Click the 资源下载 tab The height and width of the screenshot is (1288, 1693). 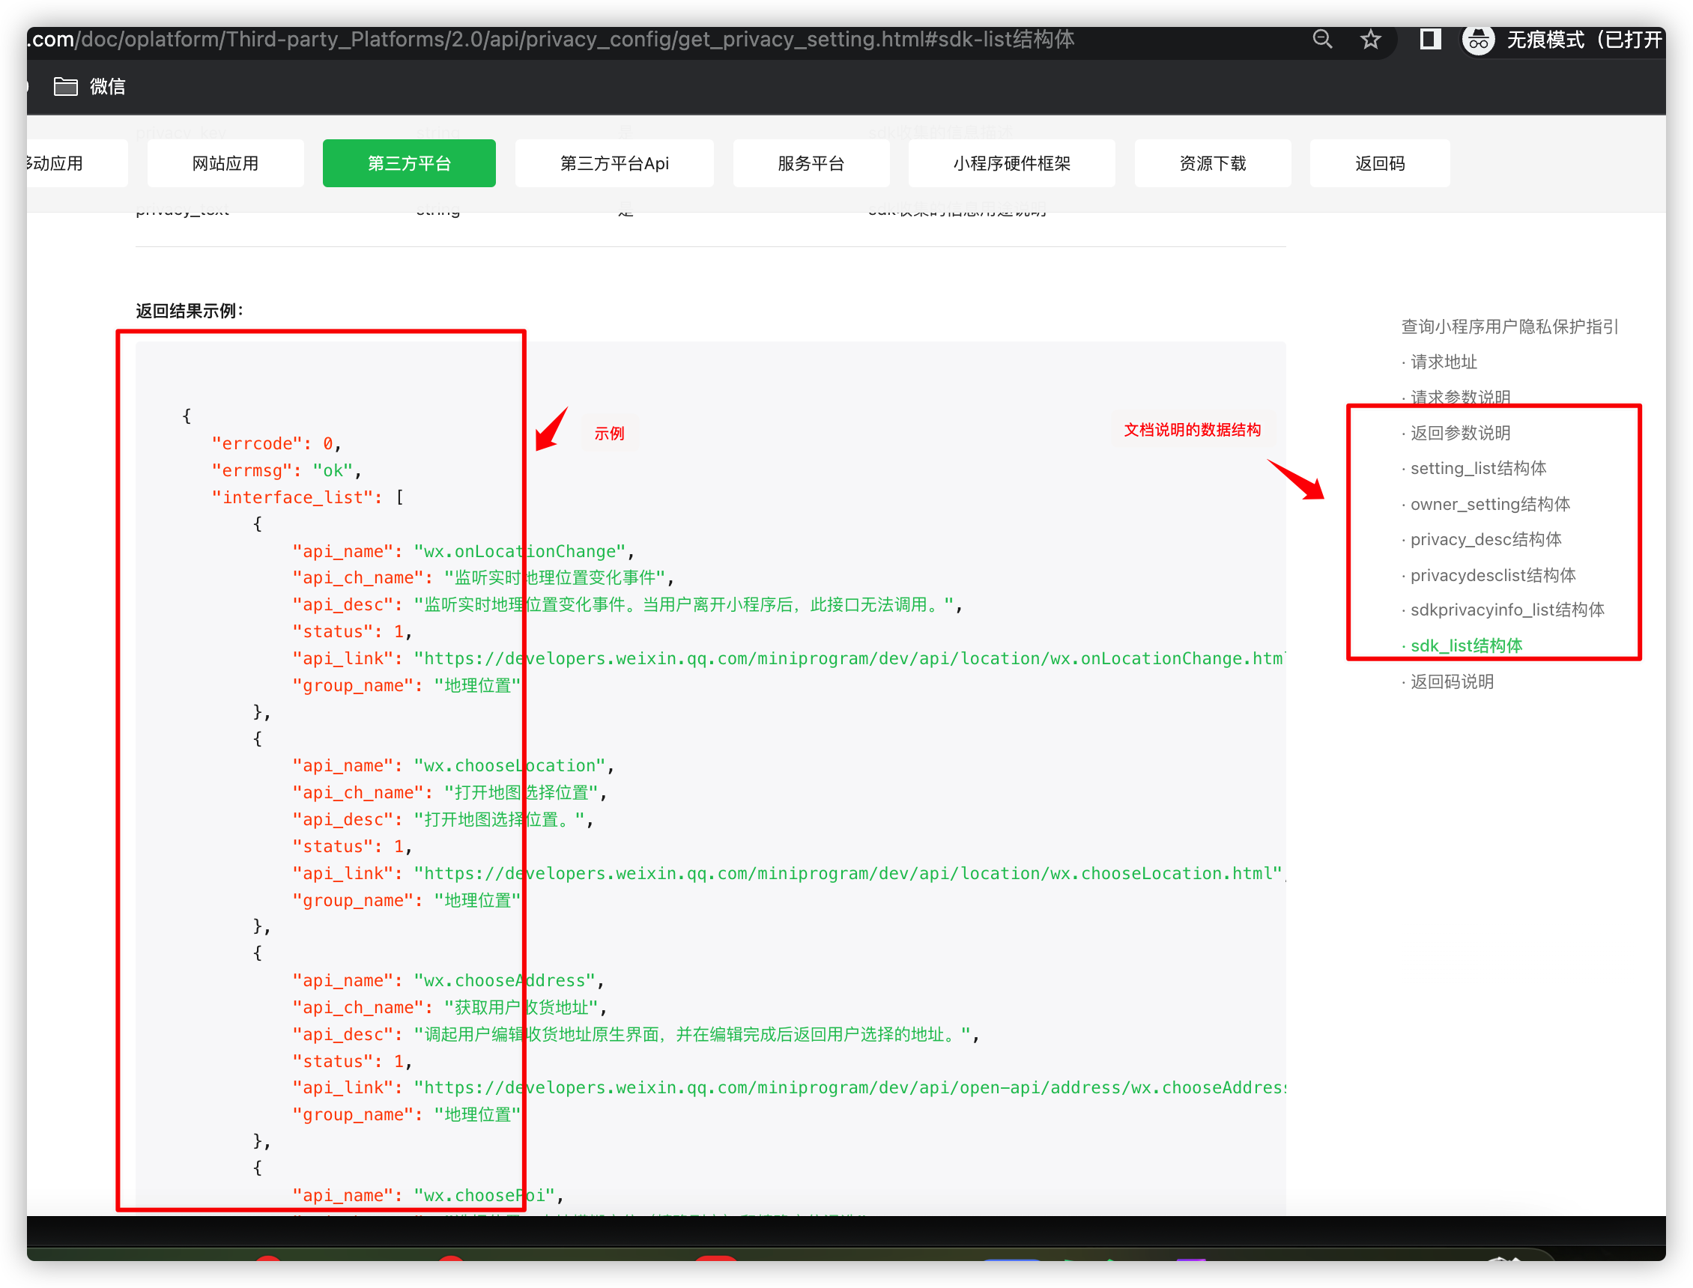pyautogui.click(x=1212, y=163)
